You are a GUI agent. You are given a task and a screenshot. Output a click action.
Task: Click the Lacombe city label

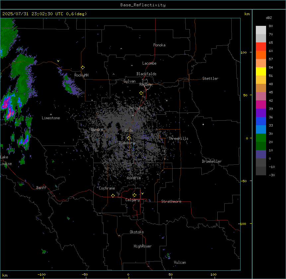coord(149,63)
